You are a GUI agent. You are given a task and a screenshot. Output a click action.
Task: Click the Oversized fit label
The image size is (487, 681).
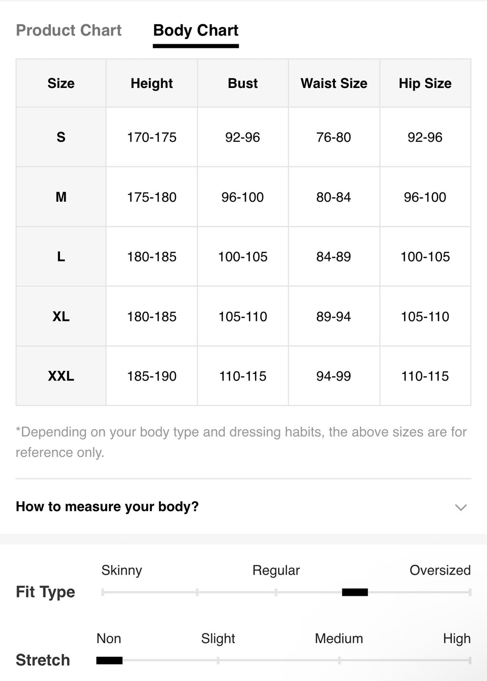[x=440, y=570]
